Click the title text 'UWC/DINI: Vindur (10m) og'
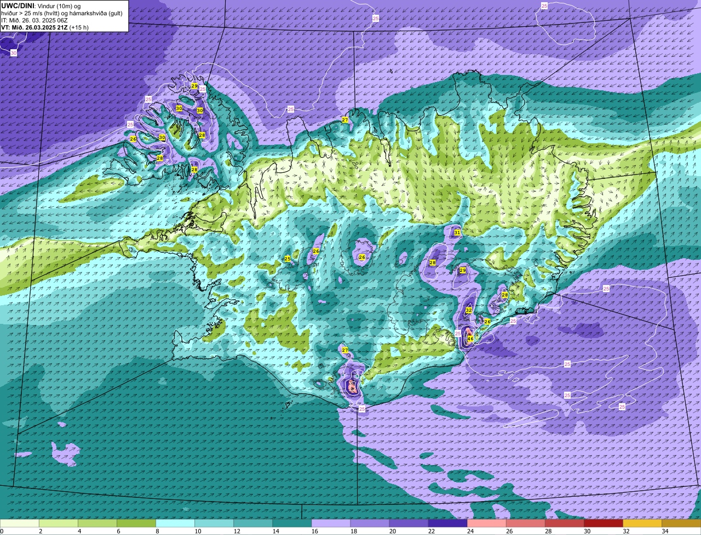 click(x=41, y=5)
